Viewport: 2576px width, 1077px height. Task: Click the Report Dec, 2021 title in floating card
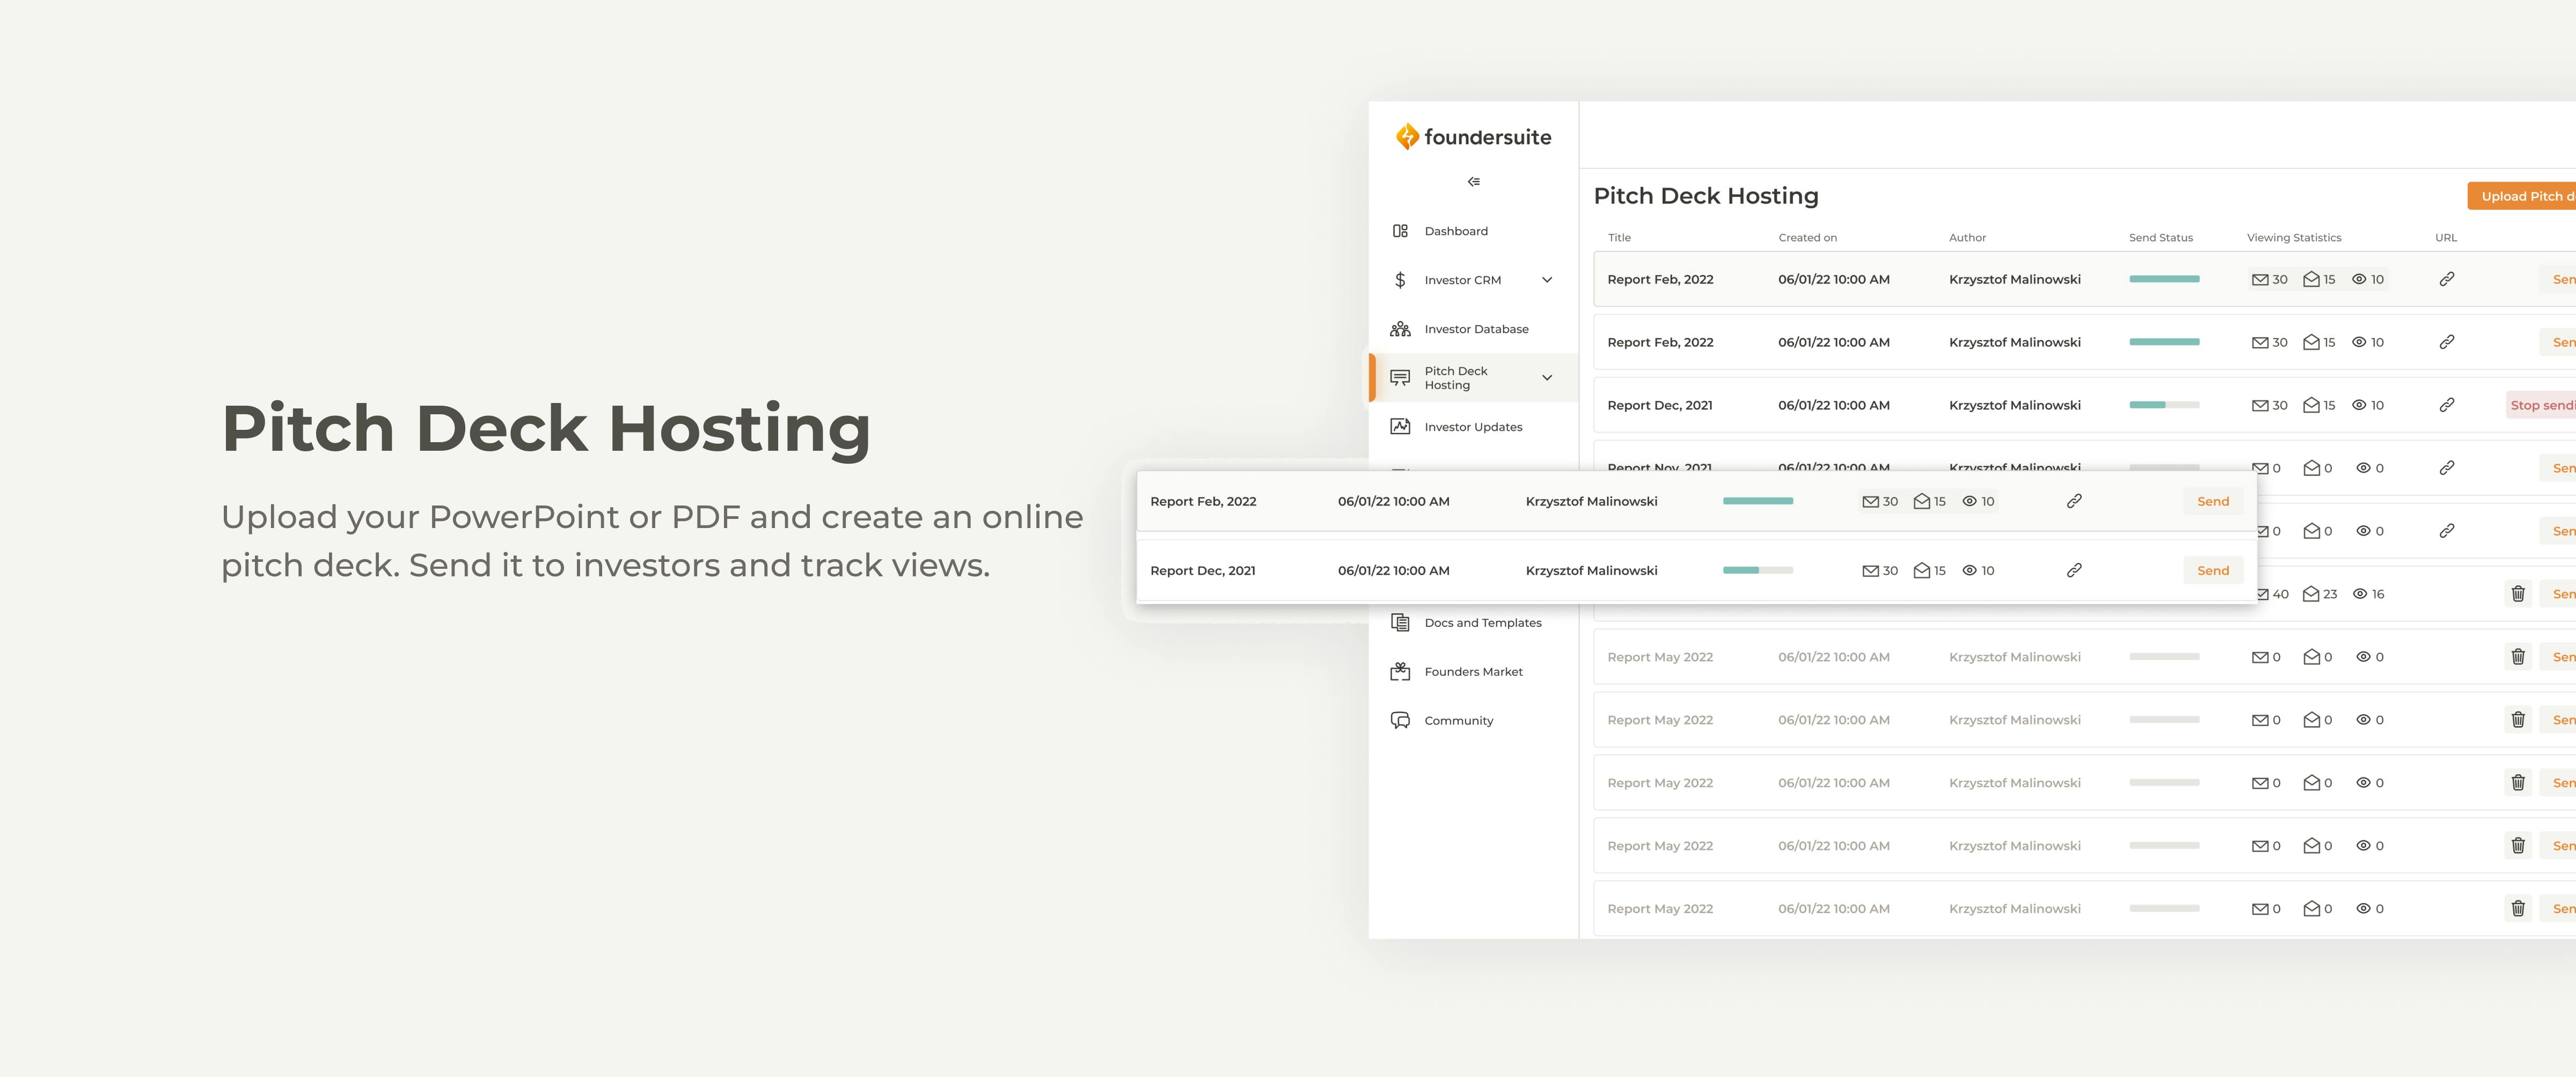click(1202, 571)
